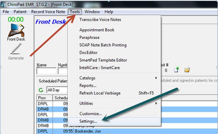Choose Refresh Local Verbiage
The image size is (218, 134).
(114, 93)
